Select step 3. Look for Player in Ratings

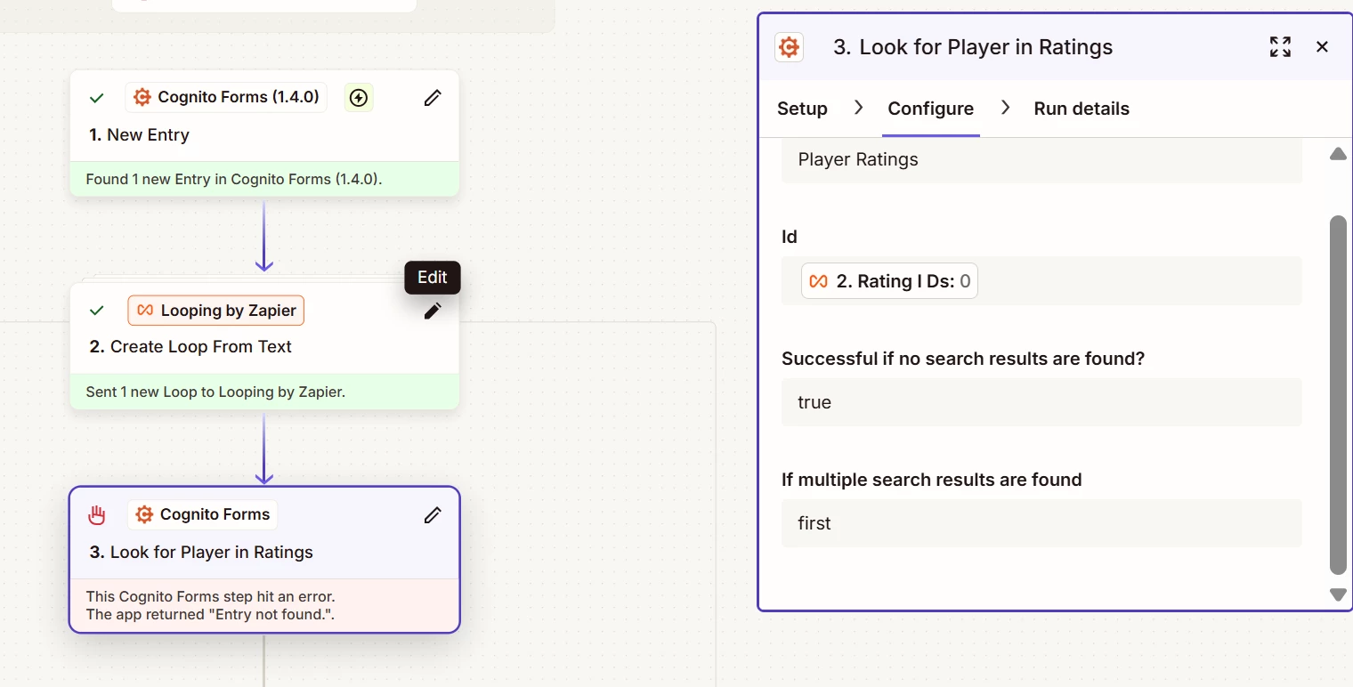tap(201, 553)
